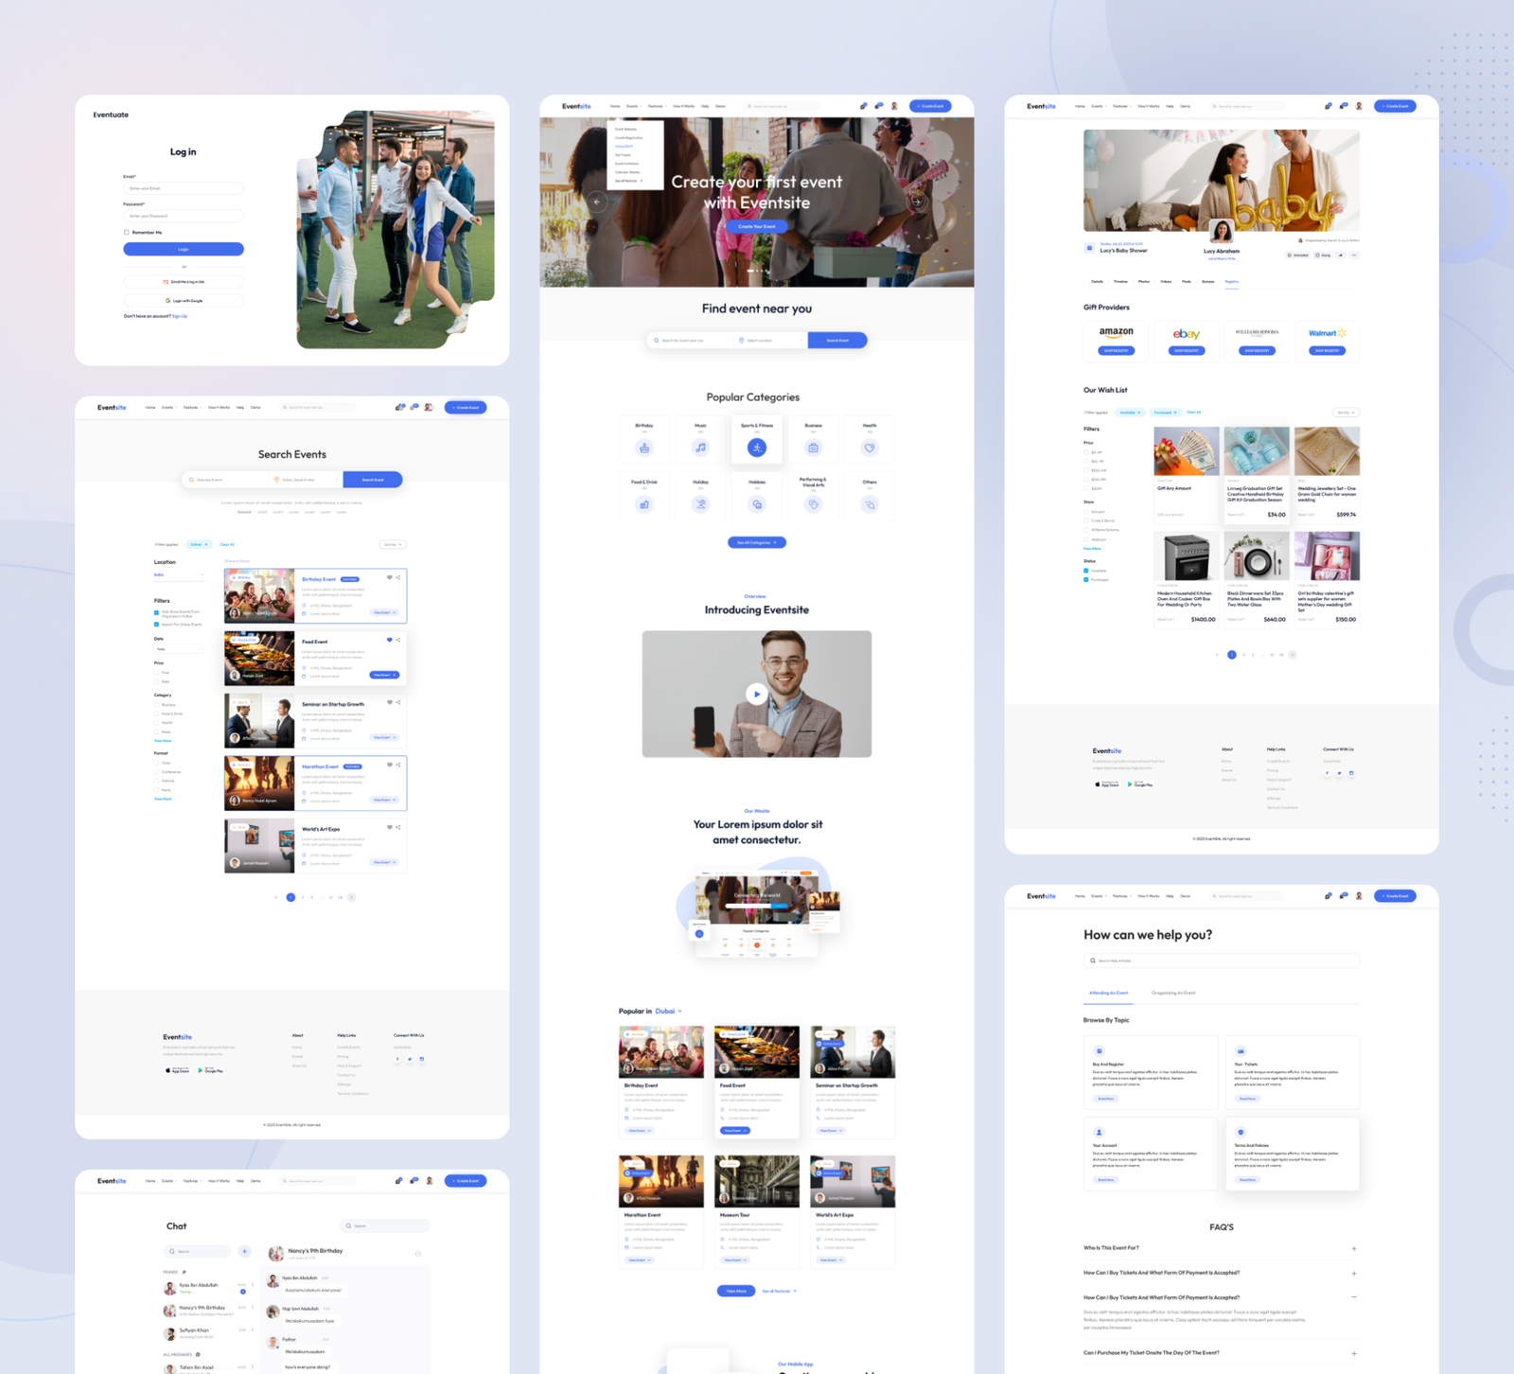The height and width of the screenshot is (1374, 1514).
Task: Open the Gift Any Amount wish list thumbnail
Action: click(x=1187, y=450)
